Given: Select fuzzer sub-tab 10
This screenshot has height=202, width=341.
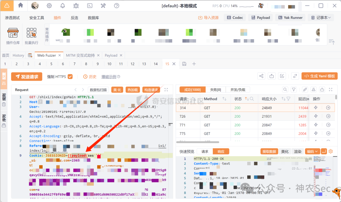Looking at the screenshot, I should [109, 64].
